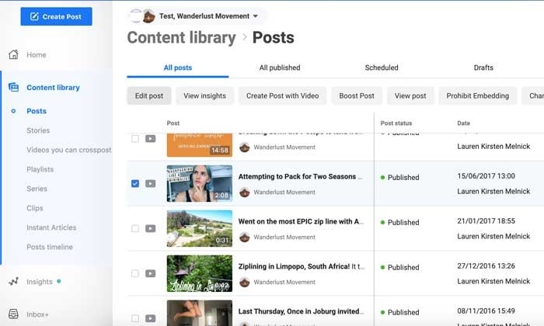Open Posts timeline in the sidebar
The height and width of the screenshot is (326, 544).
tap(50, 247)
